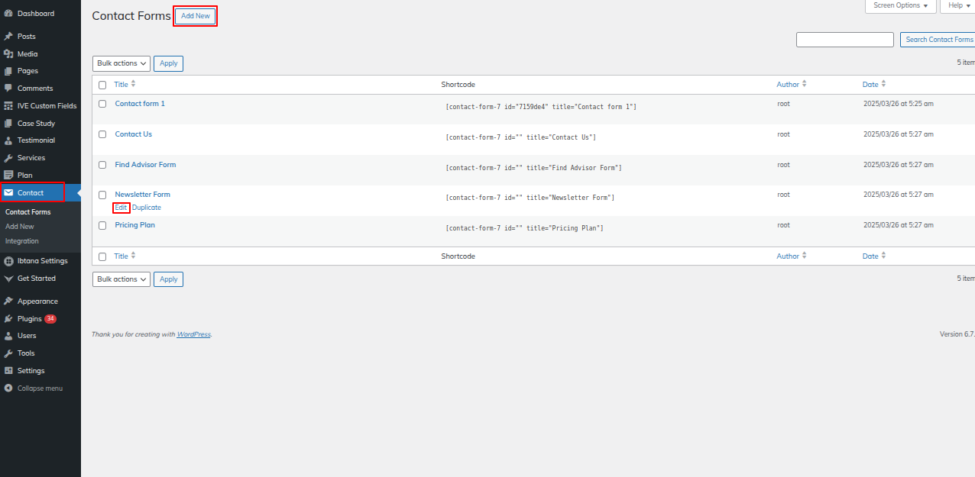Click the Posts pushpin icon
The image size is (975, 477).
point(8,37)
